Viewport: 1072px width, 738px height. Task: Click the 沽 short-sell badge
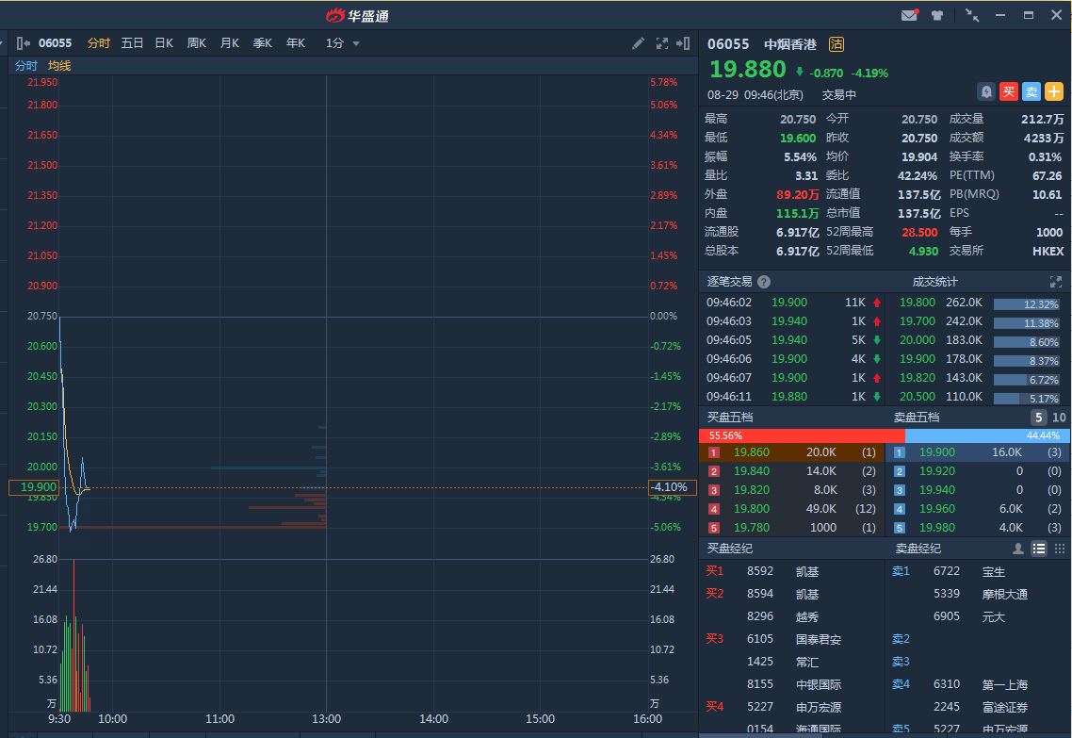[x=836, y=44]
